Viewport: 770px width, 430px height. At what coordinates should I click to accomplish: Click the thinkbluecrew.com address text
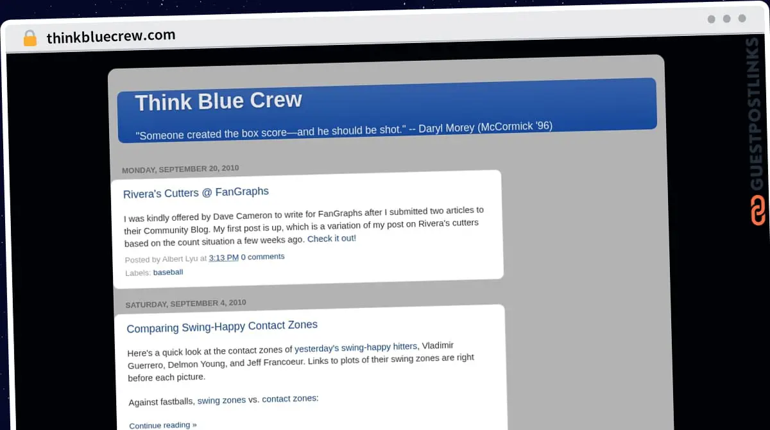coord(111,37)
